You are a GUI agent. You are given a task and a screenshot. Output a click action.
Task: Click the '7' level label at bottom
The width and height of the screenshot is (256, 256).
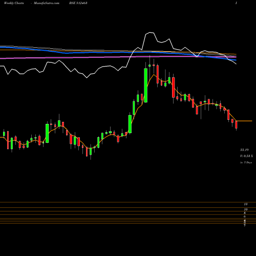245,225
